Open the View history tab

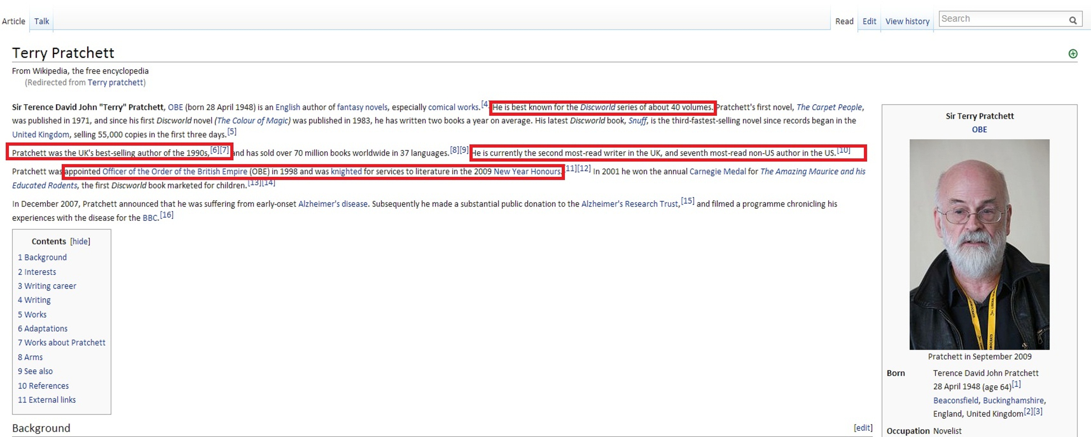click(x=907, y=21)
